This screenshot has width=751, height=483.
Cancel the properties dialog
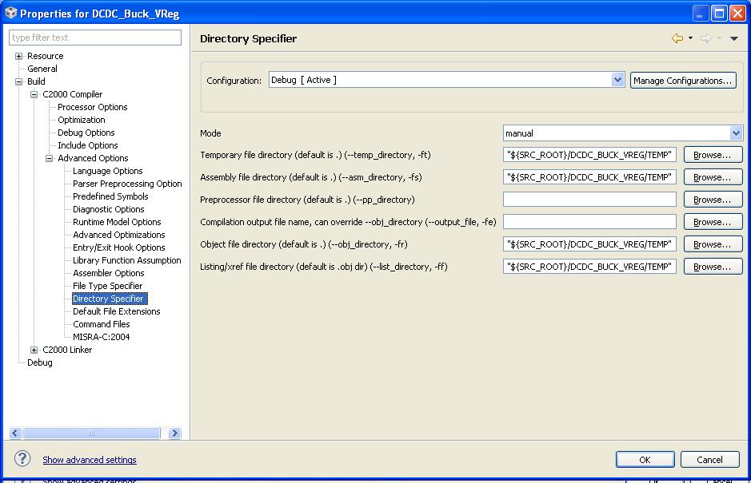coord(709,460)
